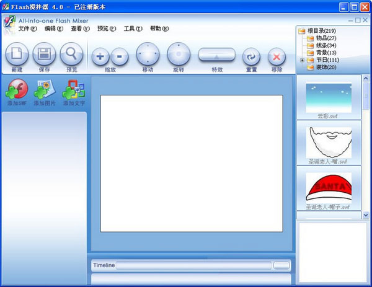Click the 添加图片 (Add picture) icon
This screenshot has height=287, width=372.
click(x=45, y=89)
